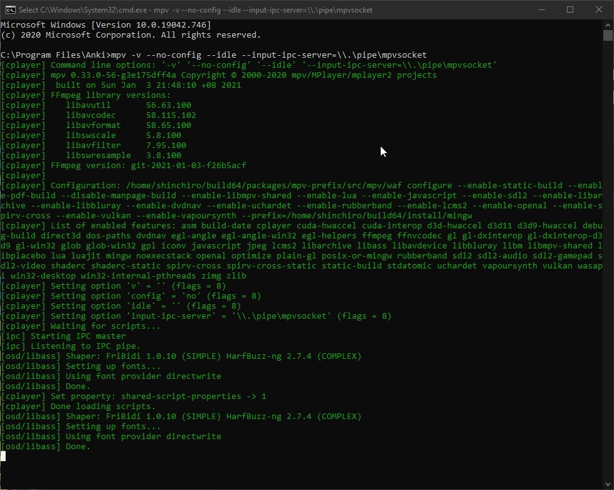Click the 'mpv 0.33.0-56-g3e175dff4a Copyright' line
The width and height of the screenshot is (614, 490).
[218, 75]
